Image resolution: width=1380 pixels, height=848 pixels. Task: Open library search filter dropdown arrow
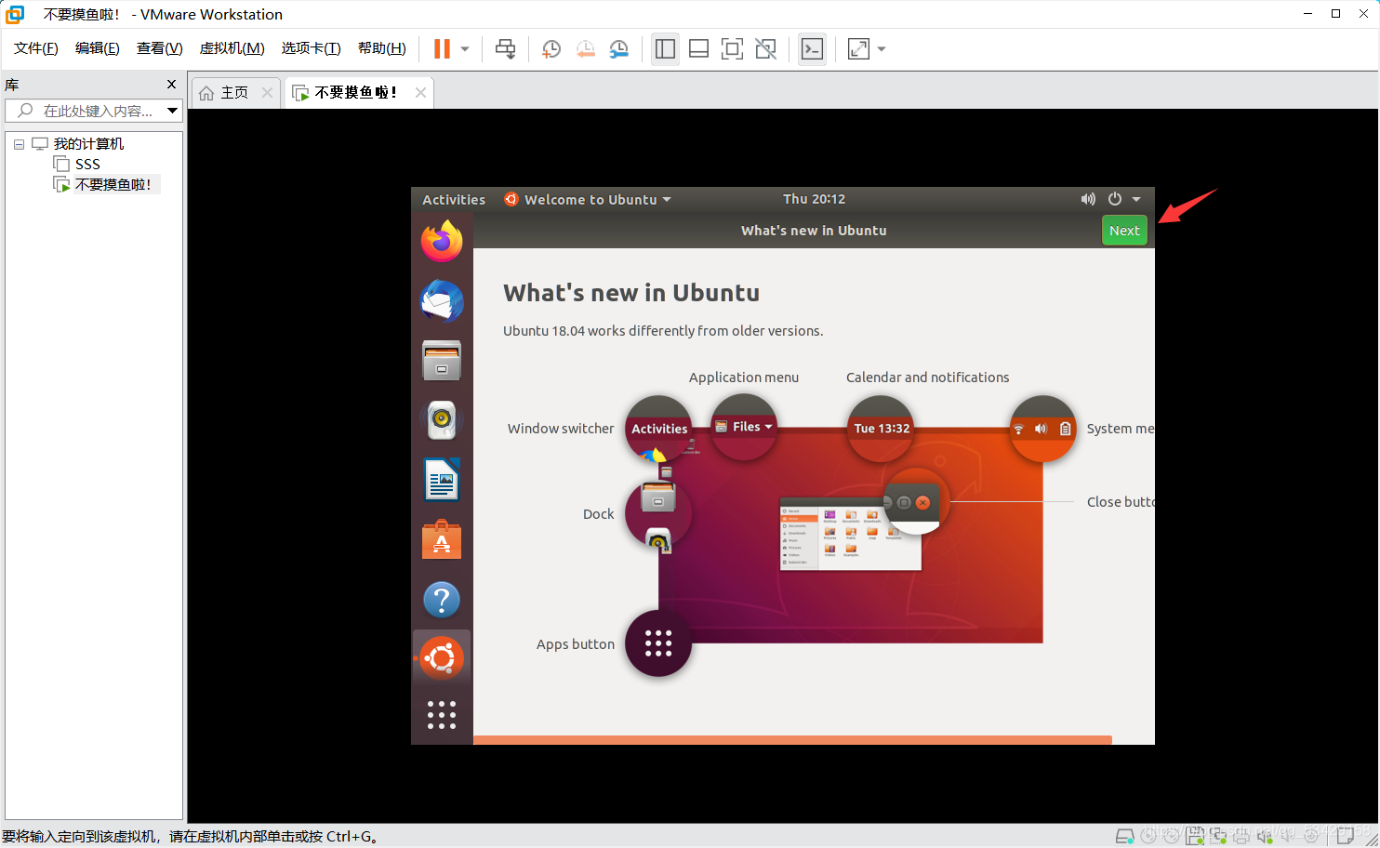pos(172,111)
